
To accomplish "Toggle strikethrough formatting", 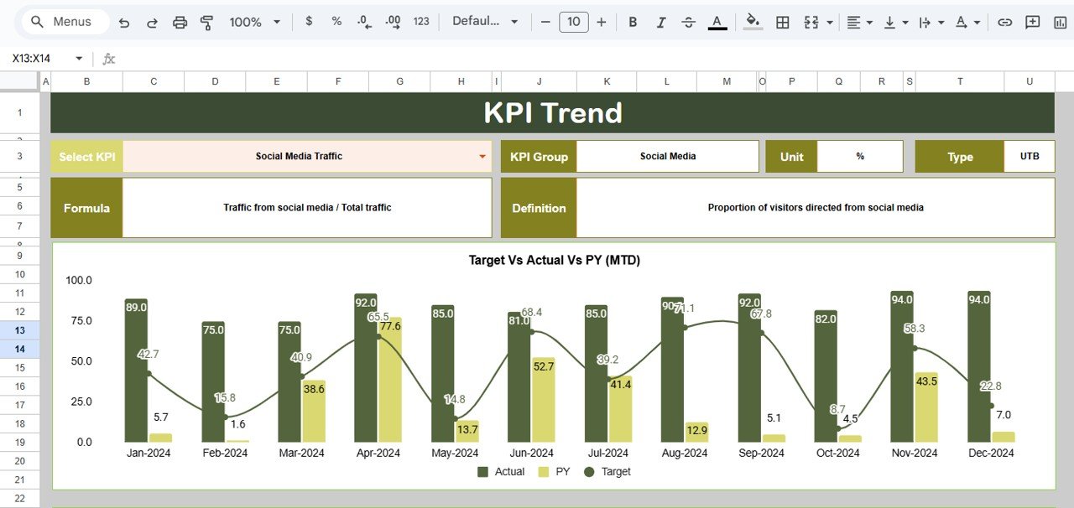I will (688, 22).
